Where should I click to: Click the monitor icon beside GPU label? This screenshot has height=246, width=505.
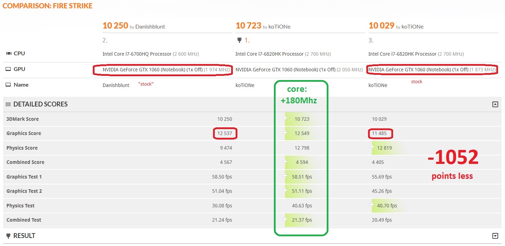[9, 69]
